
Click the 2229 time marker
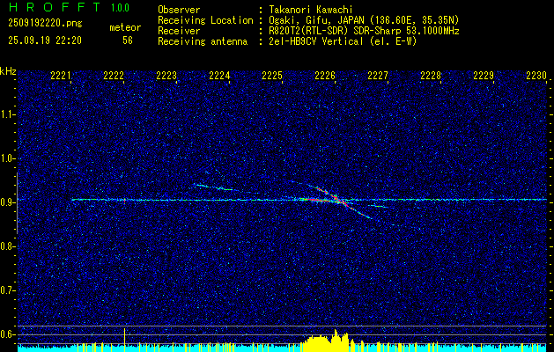tap(484, 76)
